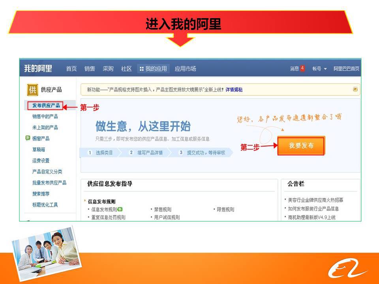Screen dimensions: 379x284
Task: Click the 我要发布 orange button
Action: click(301, 146)
